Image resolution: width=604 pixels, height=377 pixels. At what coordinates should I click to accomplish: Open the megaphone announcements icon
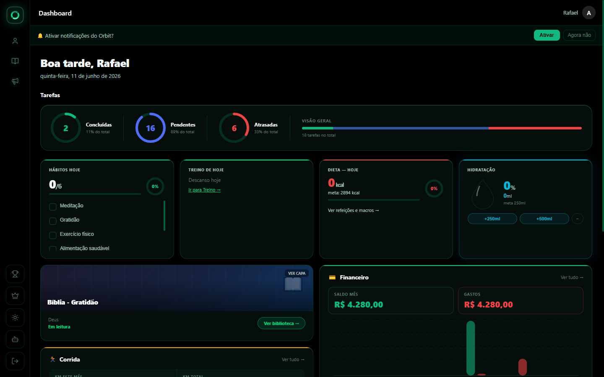pos(15,81)
